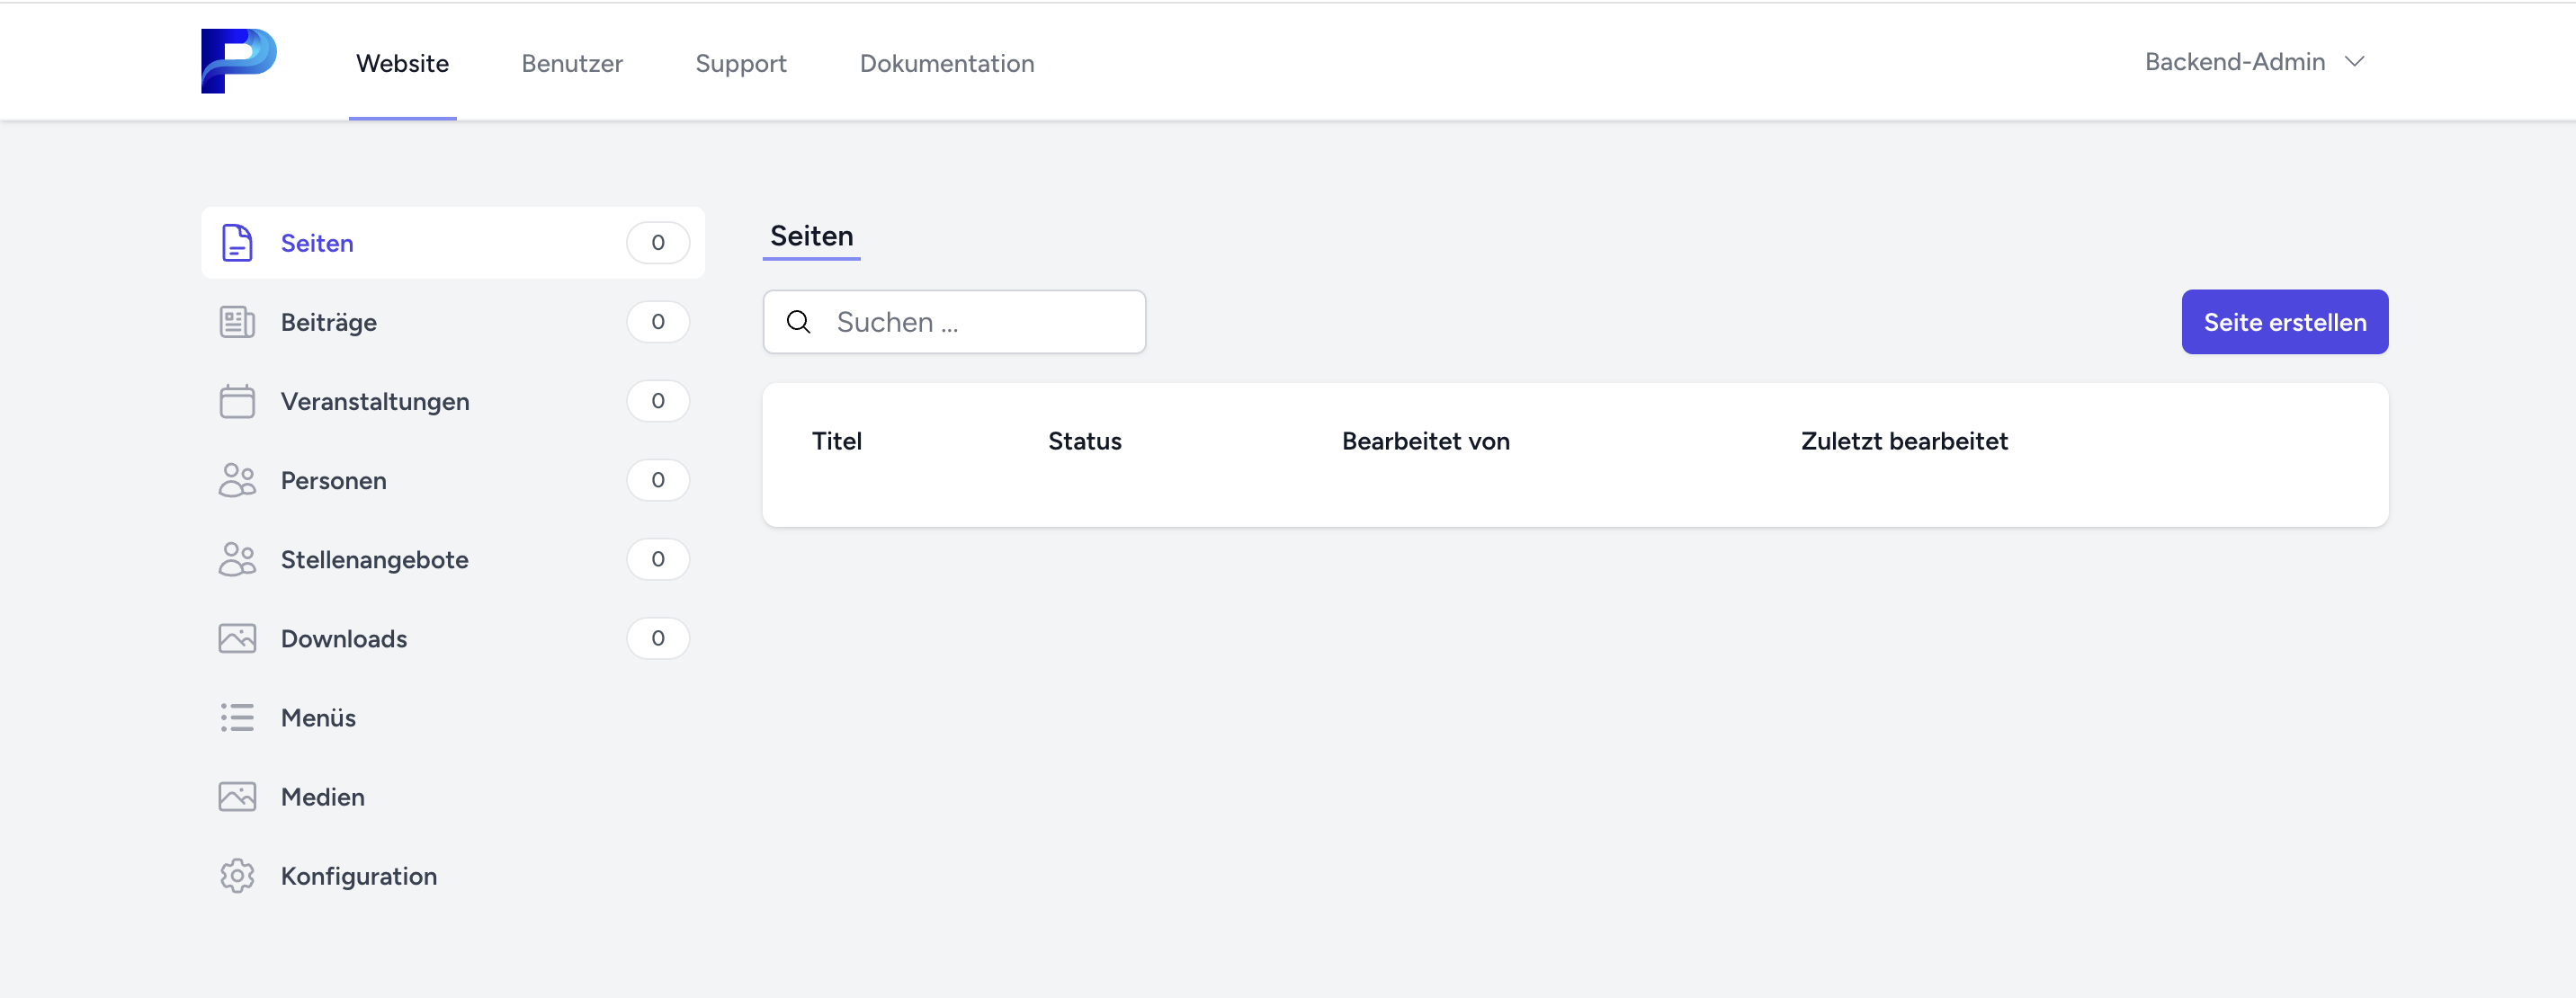This screenshot has height=998, width=2576.
Task: Click the Menüs list icon
Action: pyautogui.click(x=237, y=717)
